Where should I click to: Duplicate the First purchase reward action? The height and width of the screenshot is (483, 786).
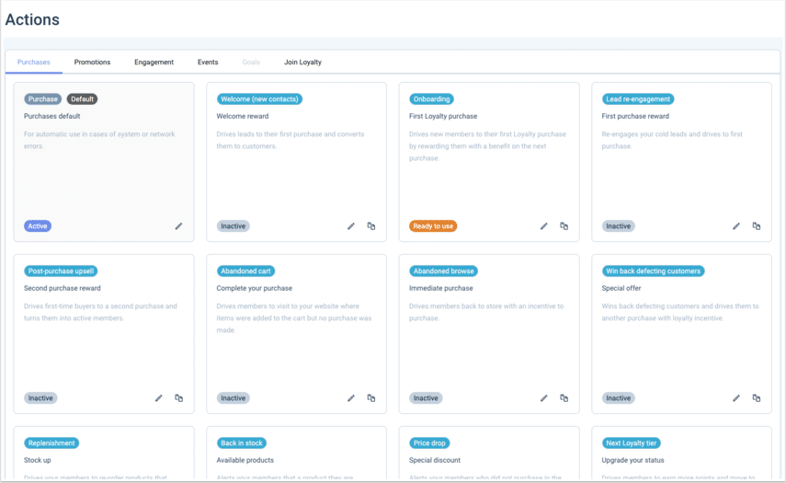pos(757,226)
